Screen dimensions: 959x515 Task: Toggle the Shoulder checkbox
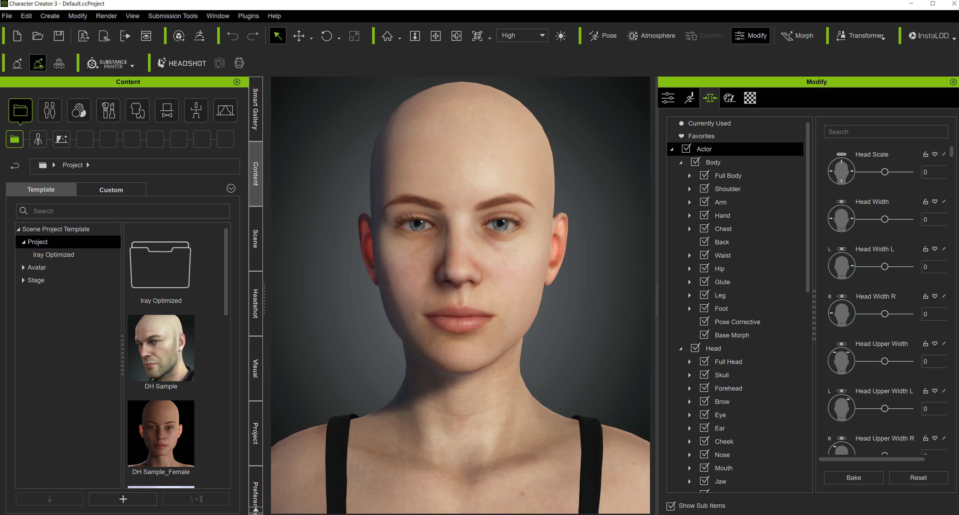[x=704, y=189]
